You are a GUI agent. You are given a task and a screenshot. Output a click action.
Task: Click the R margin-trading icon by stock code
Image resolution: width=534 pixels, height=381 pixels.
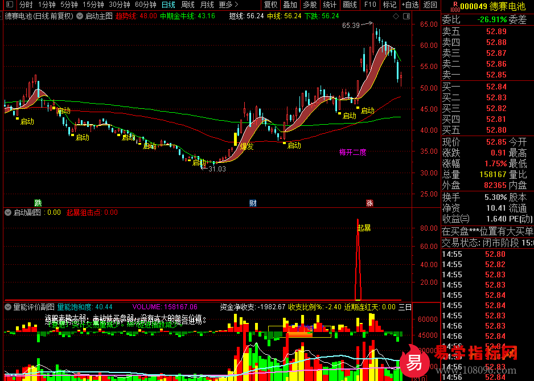tap(455, 6)
